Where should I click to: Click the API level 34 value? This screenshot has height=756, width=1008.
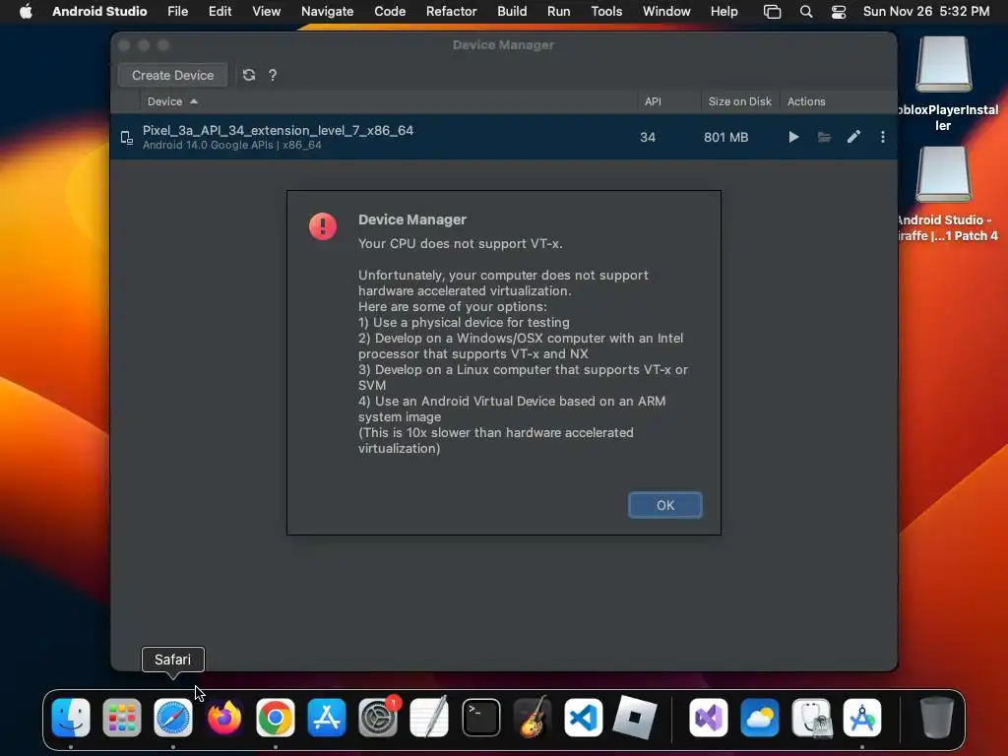coord(648,137)
